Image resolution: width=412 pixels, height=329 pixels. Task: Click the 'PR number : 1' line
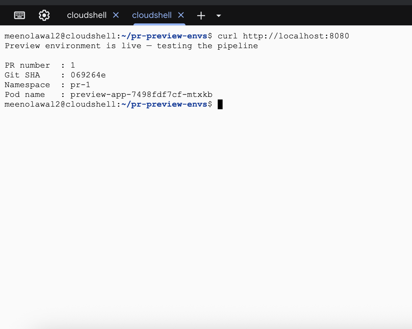point(40,65)
